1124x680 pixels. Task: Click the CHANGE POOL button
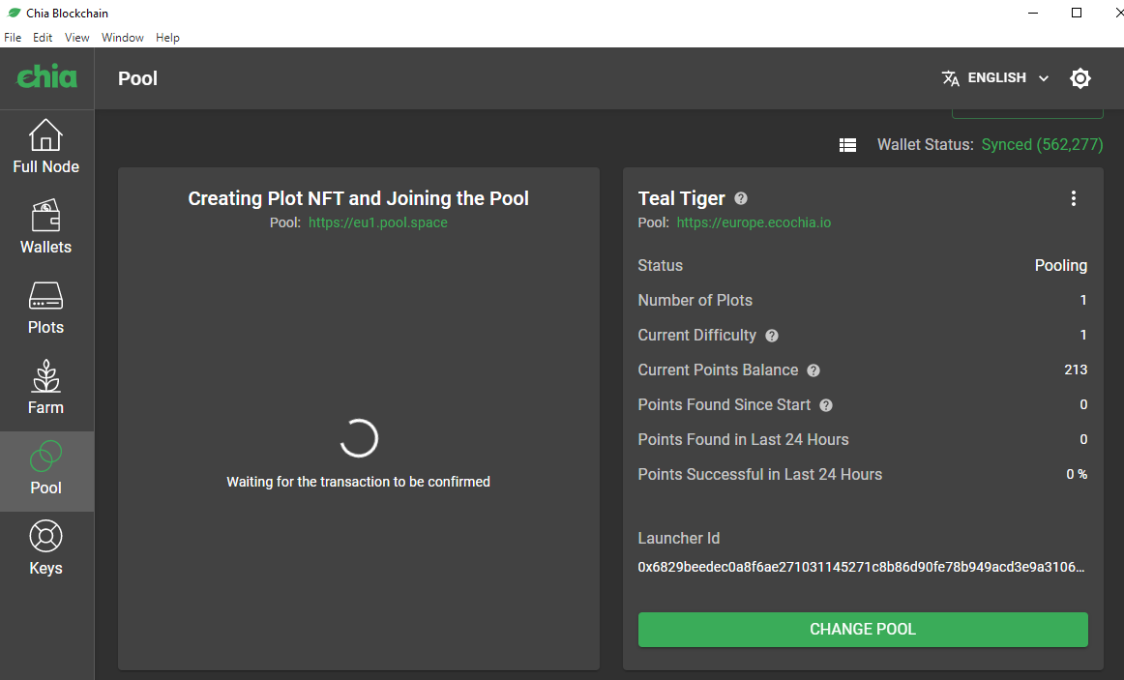[863, 629]
